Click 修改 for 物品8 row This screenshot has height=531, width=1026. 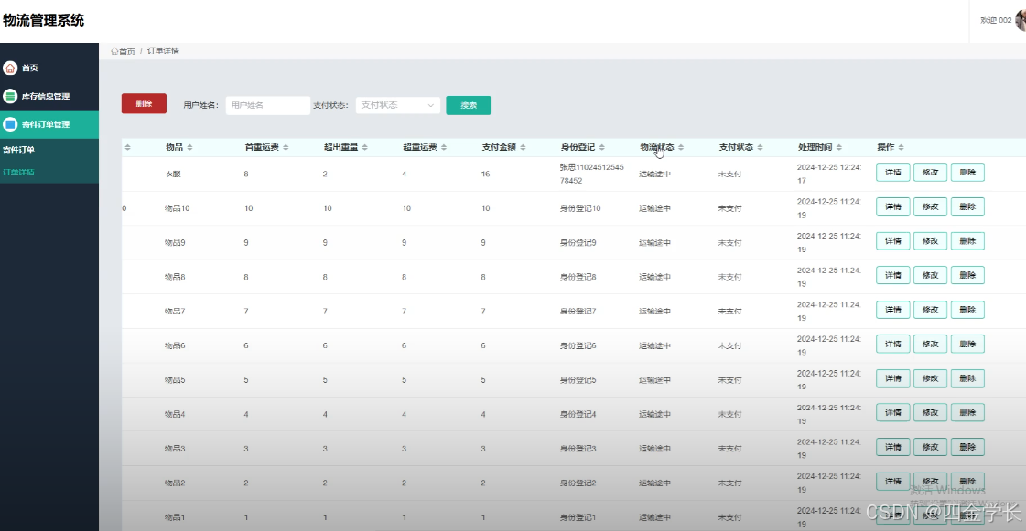[931, 276]
